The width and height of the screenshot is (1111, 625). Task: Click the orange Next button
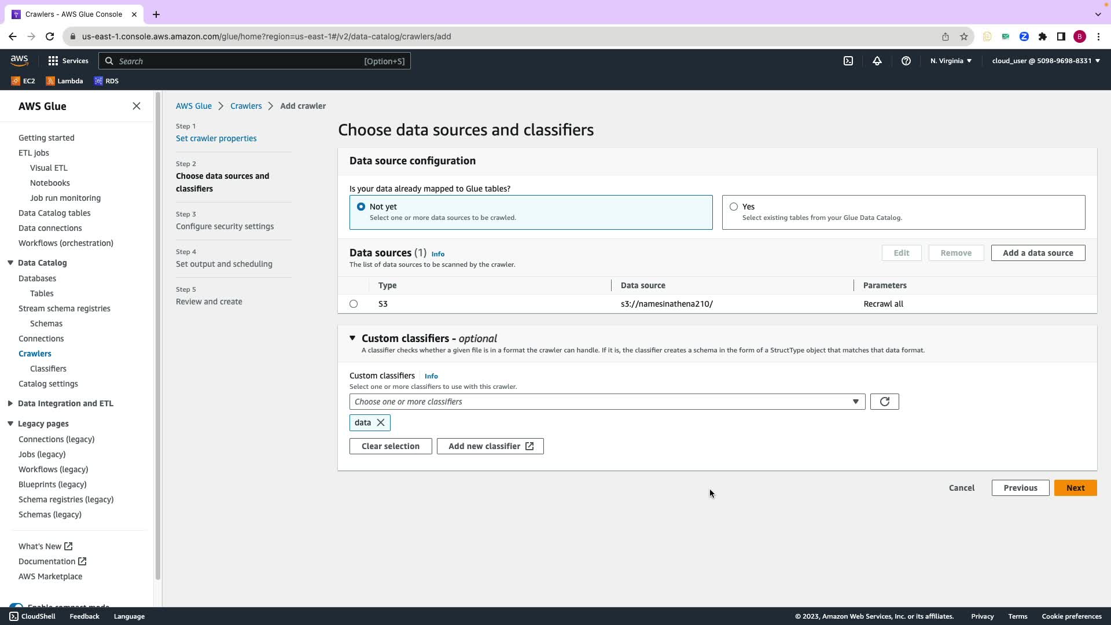(x=1075, y=488)
